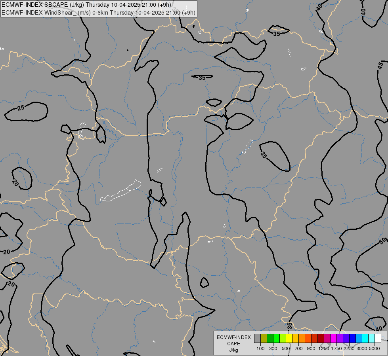Image resolution: width=388 pixels, height=356 pixels.
Task: Pick the pink-magenta swatch right of 1250
Action: coord(327,339)
